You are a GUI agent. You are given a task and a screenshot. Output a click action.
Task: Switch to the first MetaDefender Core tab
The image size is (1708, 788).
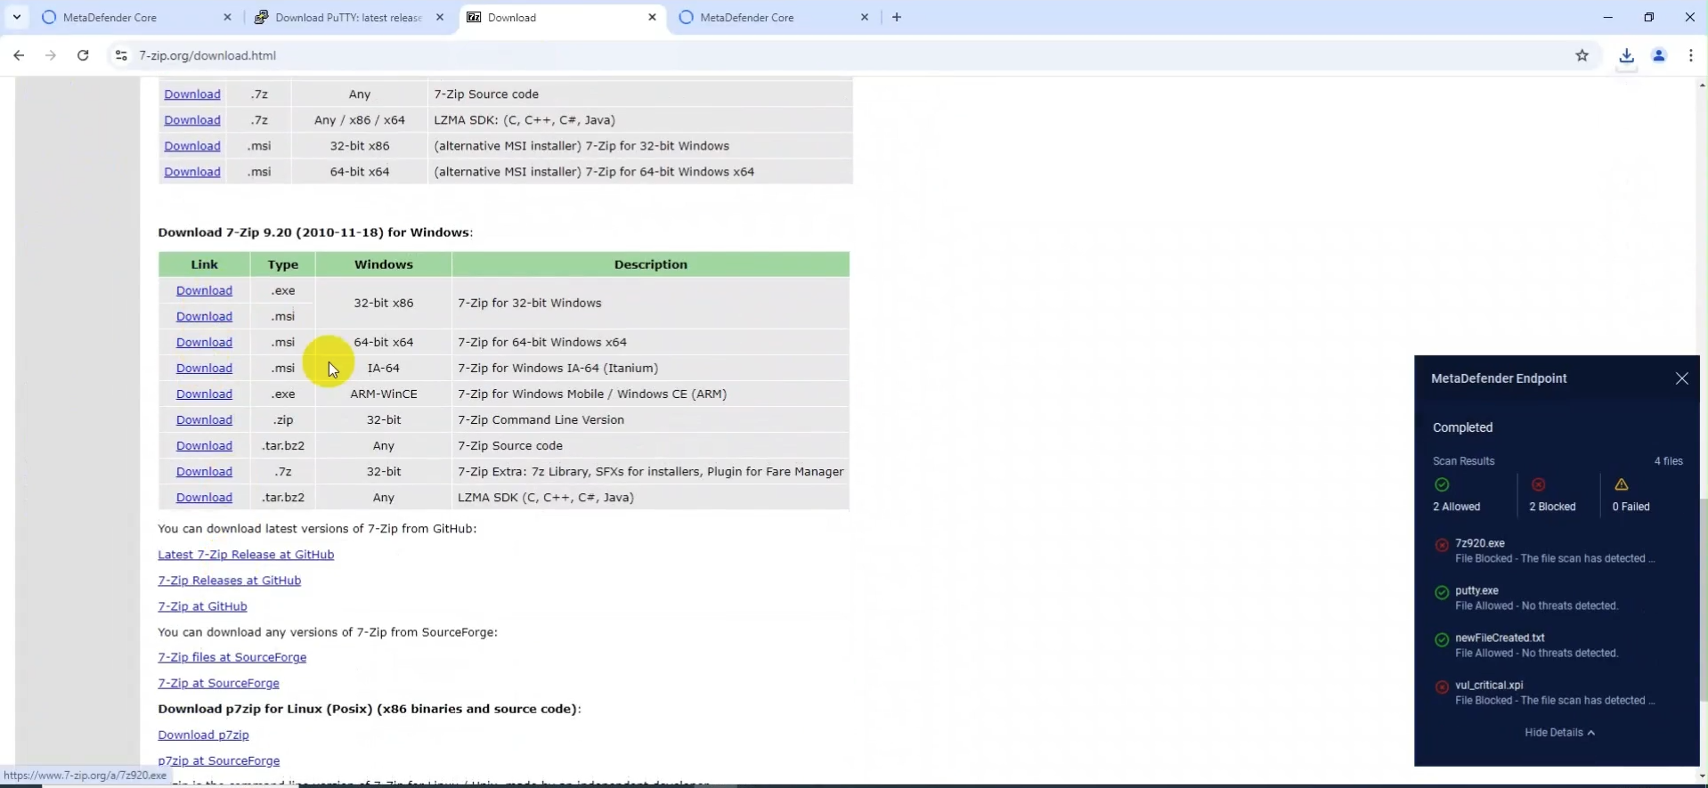(x=137, y=17)
